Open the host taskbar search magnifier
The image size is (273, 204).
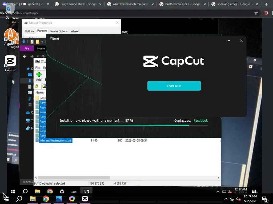[x=19, y=199]
